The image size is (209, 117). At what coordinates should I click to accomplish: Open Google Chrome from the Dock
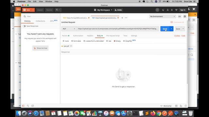pos(159,113)
